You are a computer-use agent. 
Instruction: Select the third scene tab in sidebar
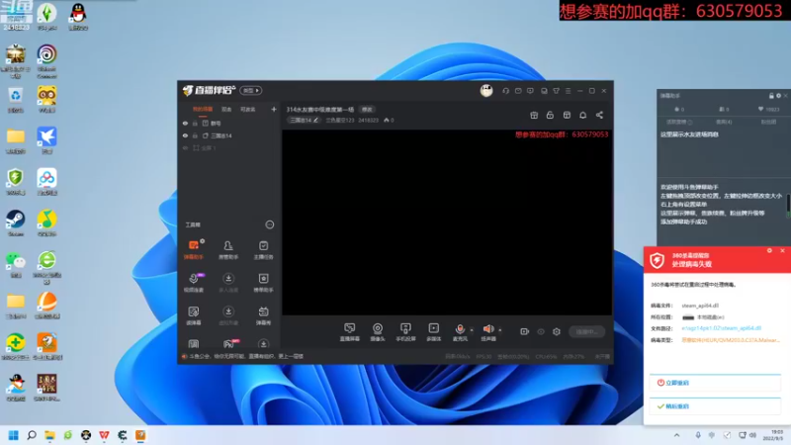pos(248,109)
